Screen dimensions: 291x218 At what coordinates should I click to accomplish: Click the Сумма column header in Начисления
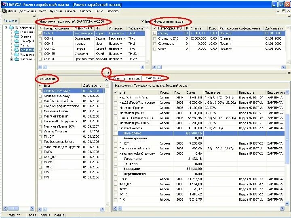194,92
